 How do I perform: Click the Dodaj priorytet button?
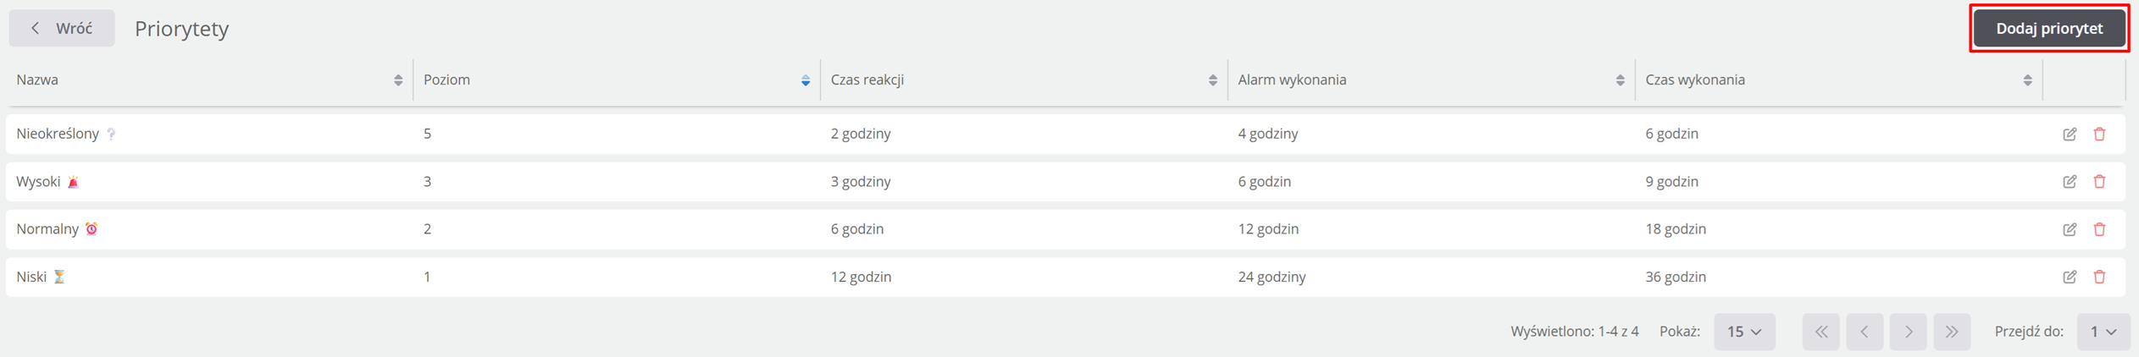coord(2048,29)
